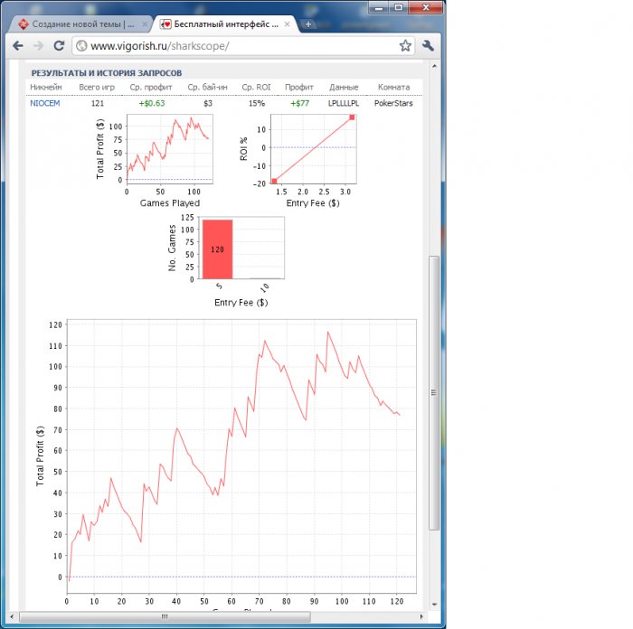Image resolution: width=633 pixels, height=629 pixels.
Task: Open the wrench settings menu
Action: pos(428,45)
